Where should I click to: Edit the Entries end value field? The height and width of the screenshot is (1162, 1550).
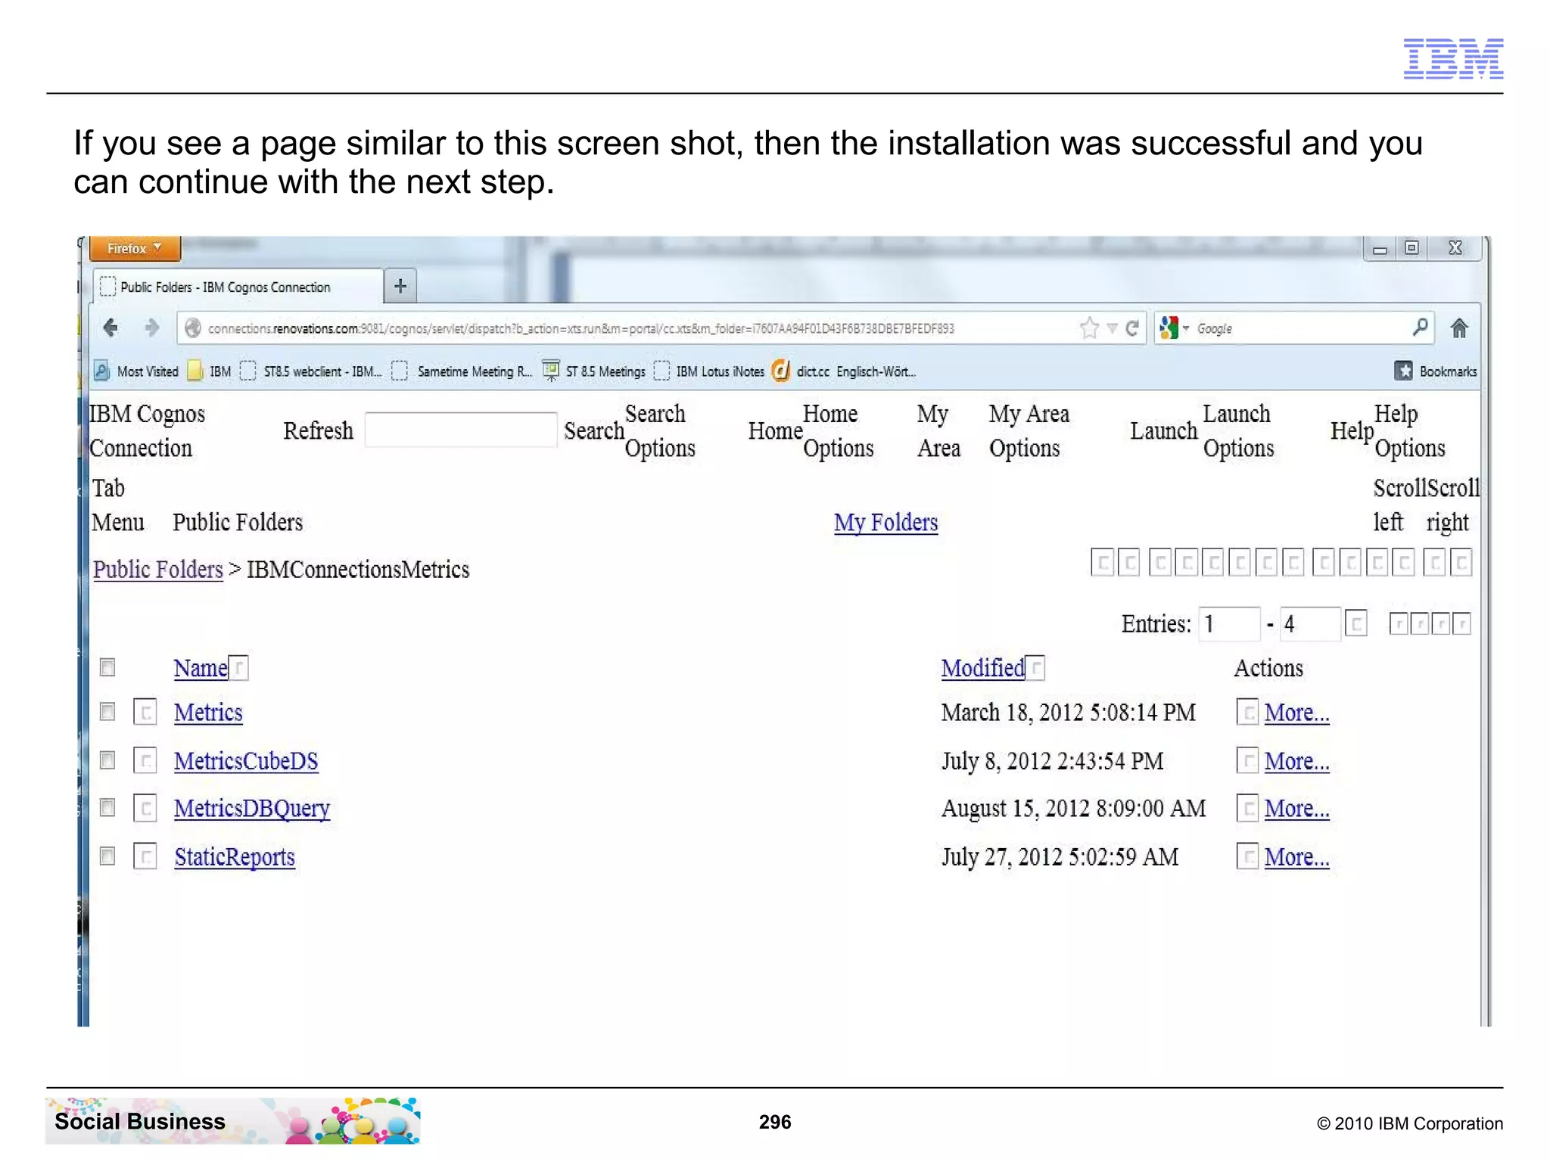tap(1310, 624)
